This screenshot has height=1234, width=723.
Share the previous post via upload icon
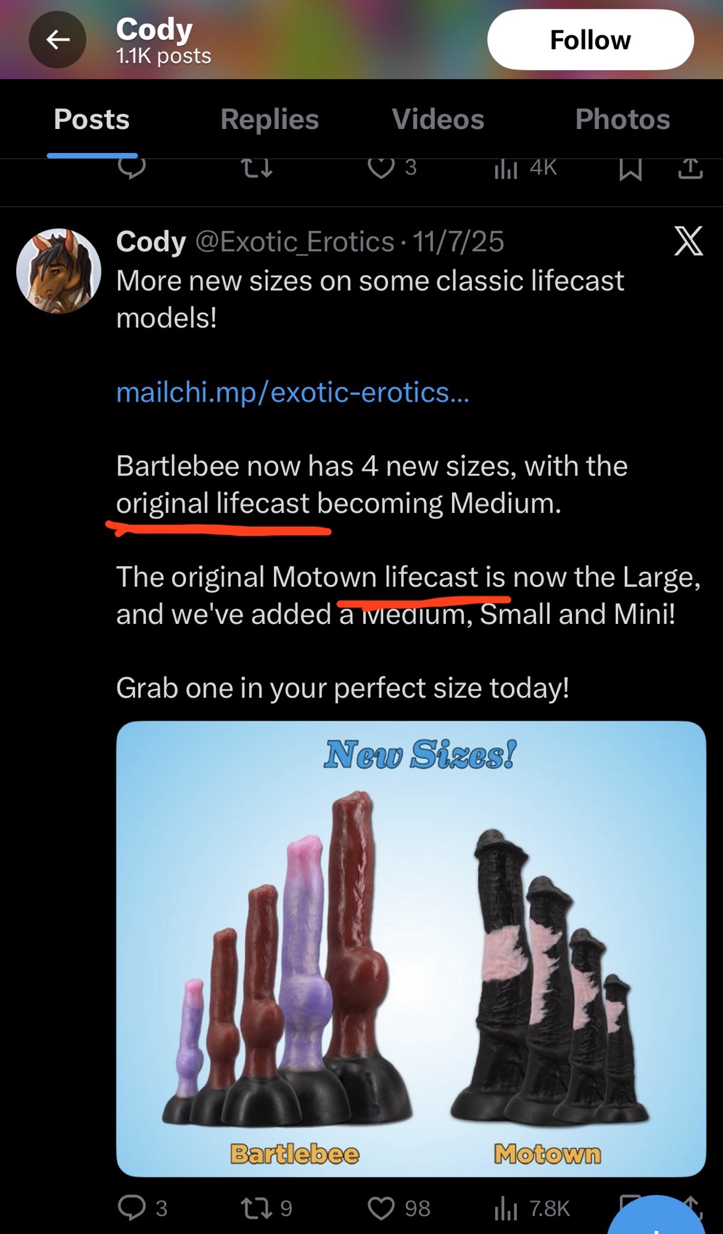pos(690,168)
